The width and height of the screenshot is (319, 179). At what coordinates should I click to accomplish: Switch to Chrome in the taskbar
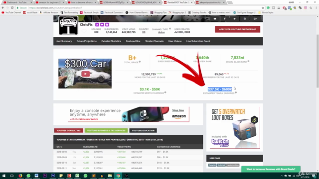pyautogui.click(x=118, y=176)
